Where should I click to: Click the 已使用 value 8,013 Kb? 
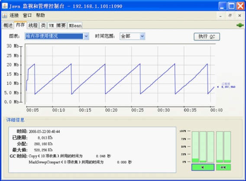pos(45,138)
